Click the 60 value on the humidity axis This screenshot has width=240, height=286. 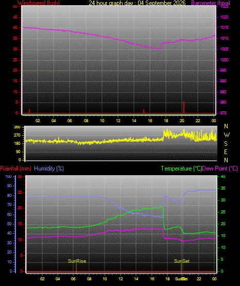click(9, 214)
